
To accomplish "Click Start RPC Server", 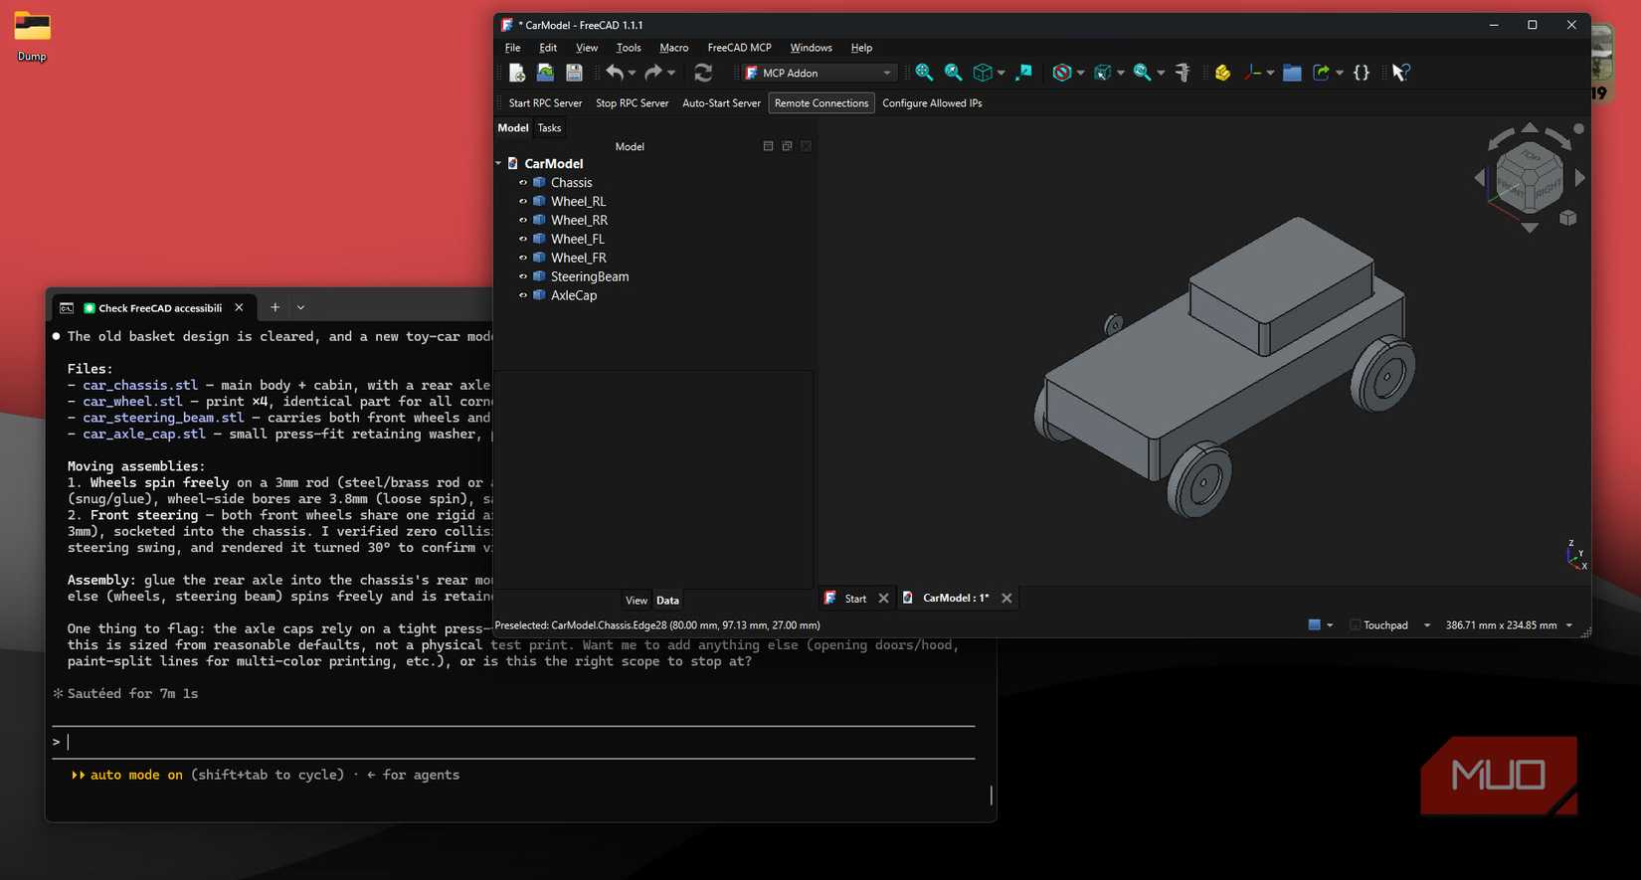I will [545, 103].
